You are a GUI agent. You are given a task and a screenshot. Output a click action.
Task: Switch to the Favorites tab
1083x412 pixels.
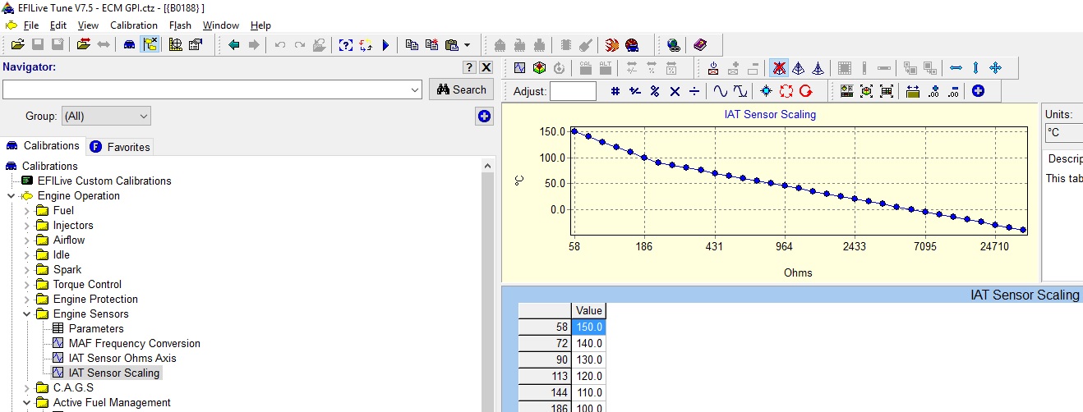click(x=121, y=147)
